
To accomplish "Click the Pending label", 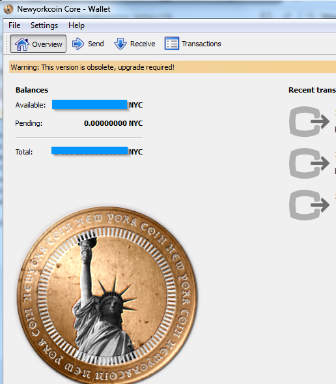I will coord(29,123).
